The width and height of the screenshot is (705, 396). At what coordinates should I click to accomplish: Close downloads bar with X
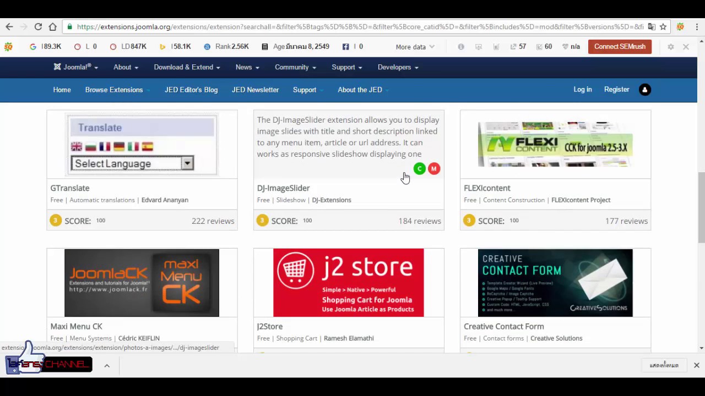(x=696, y=365)
